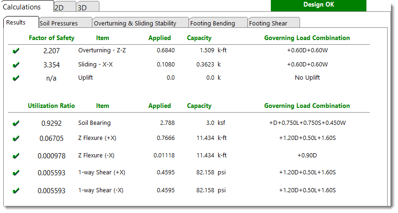This screenshot has height=213, width=398.
Task: Click the Soil Bearing pass checkmark
Action: pos(16,123)
